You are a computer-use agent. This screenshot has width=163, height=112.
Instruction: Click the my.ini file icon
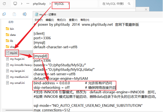(8, 53)
